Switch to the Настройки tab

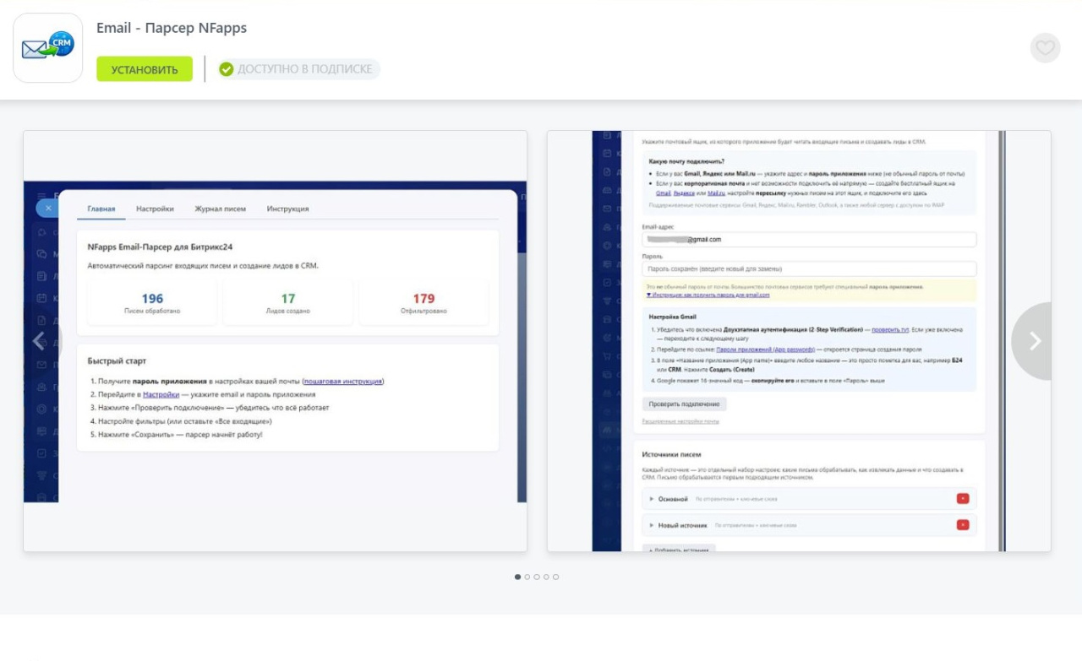coord(155,209)
